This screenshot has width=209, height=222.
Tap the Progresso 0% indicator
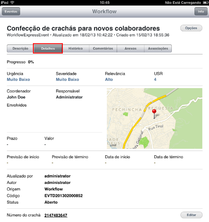pyautogui.click(x=21, y=62)
